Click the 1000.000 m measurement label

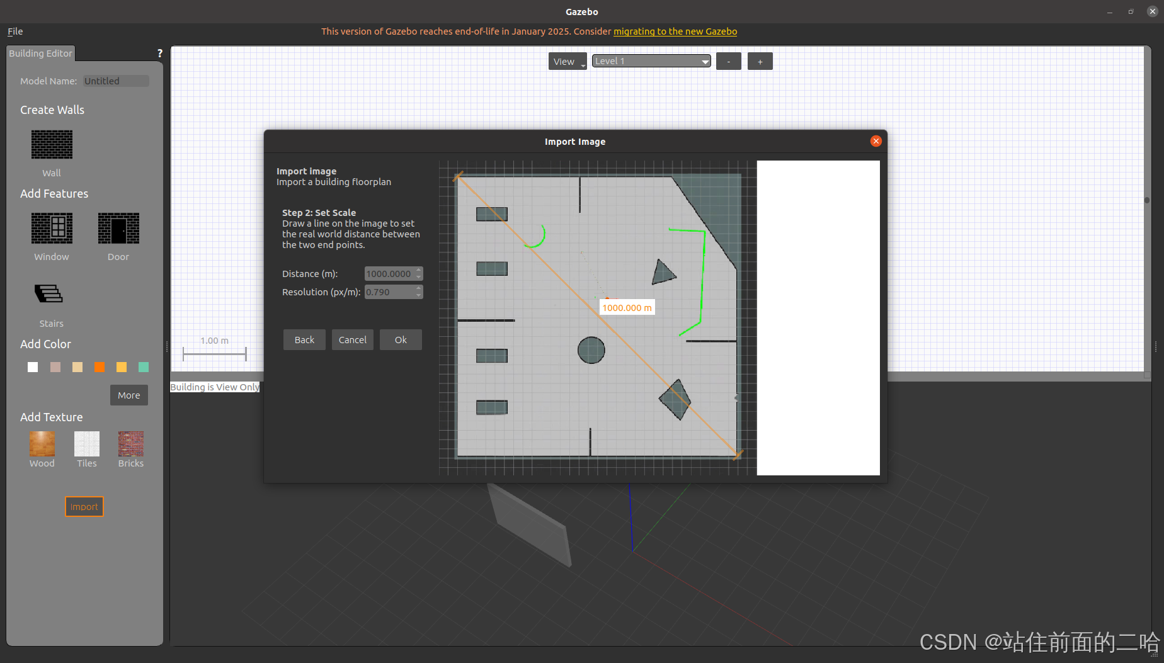pyautogui.click(x=627, y=308)
